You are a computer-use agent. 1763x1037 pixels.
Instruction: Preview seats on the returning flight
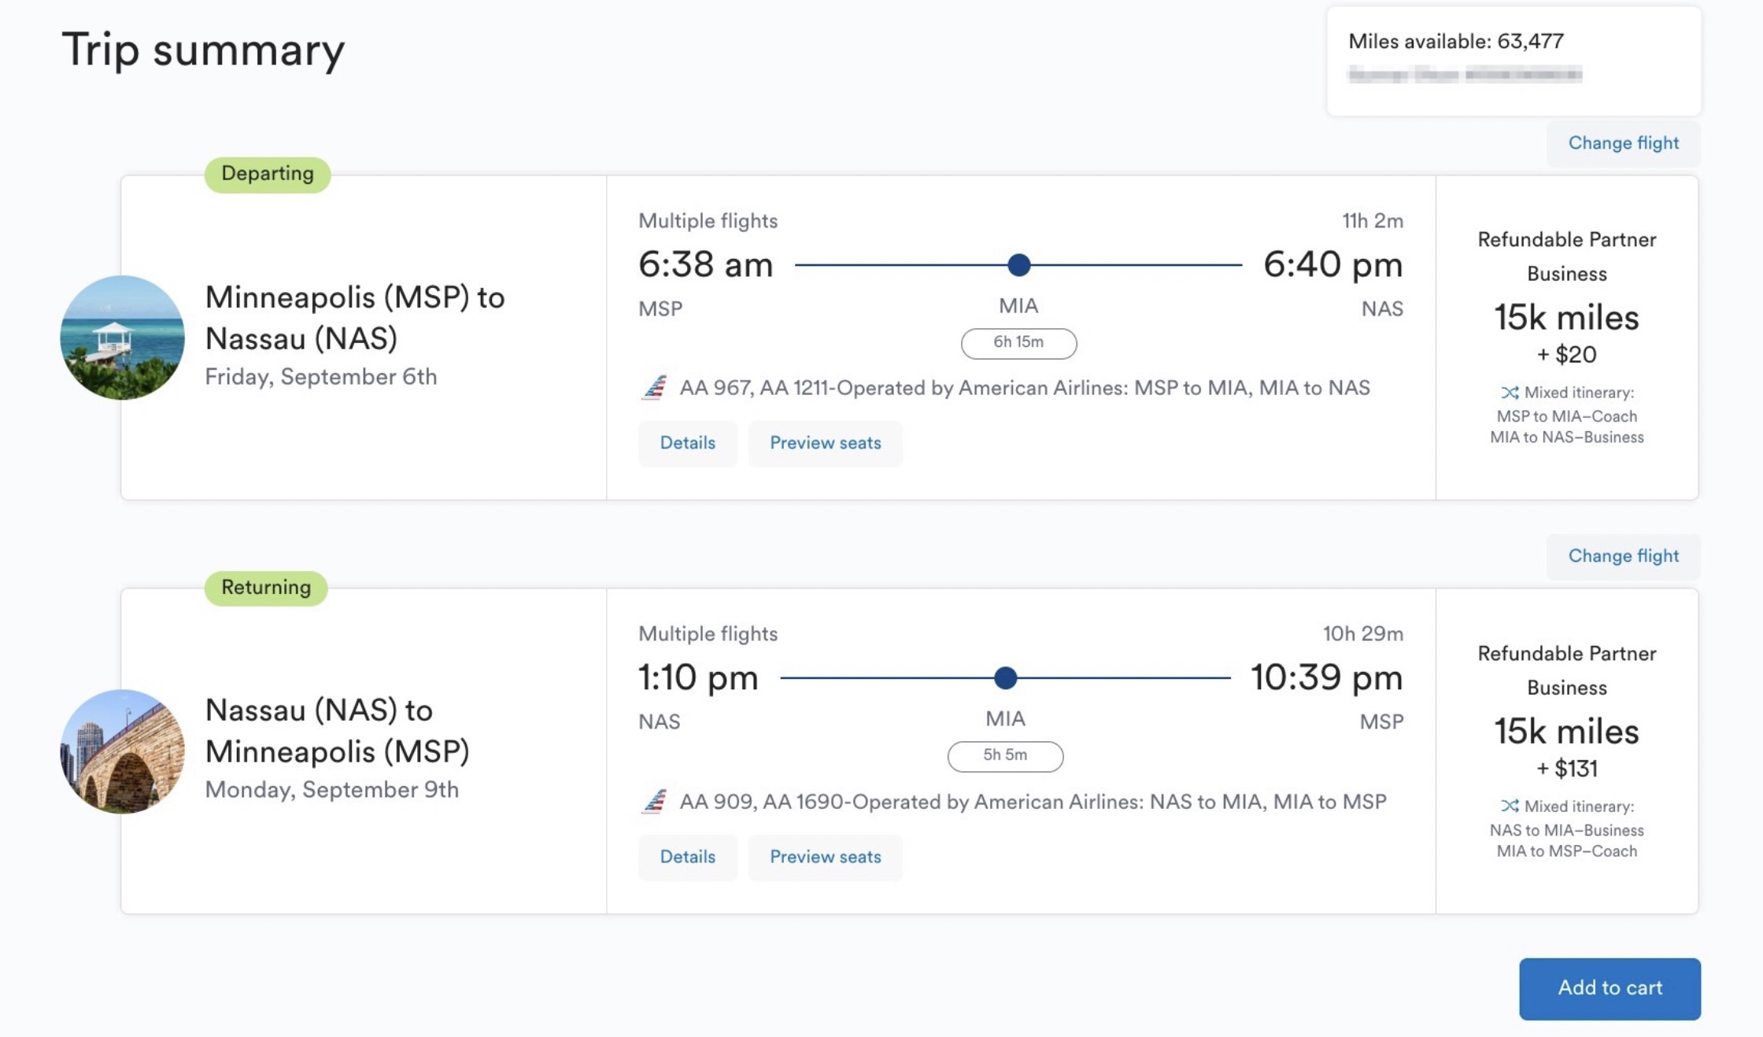[x=825, y=857]
